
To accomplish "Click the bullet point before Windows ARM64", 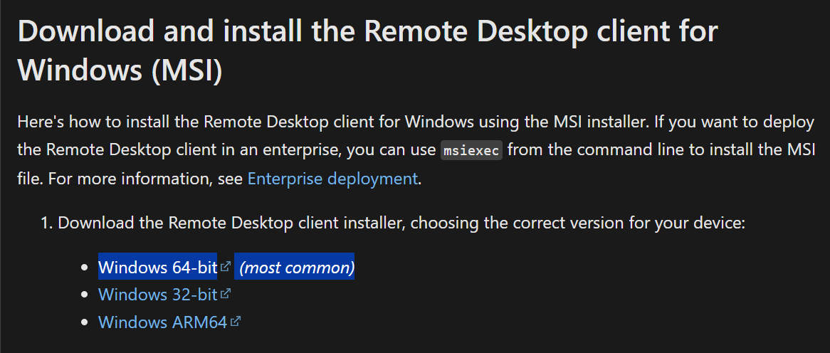I will point(84,322).
